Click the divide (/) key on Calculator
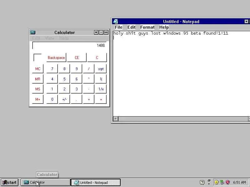This screenshot has width=250, height=187. point(89,69)
